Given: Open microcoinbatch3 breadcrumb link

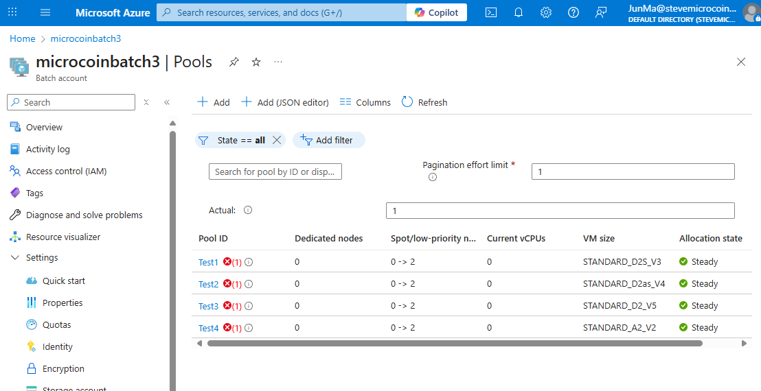Looking at the screenshot, I should pos(86,39).
